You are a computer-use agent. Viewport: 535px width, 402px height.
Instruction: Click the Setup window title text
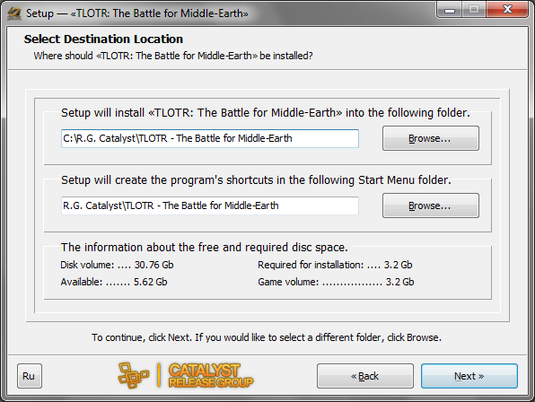tap(137, 13)
